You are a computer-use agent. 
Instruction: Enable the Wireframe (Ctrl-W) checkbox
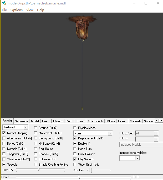(x=4, y=159)
